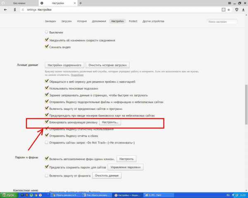The width and height of the screenshot is (248, 198).
Task: Open the downloads arrow icon
Action: click(x=243, y=9)
